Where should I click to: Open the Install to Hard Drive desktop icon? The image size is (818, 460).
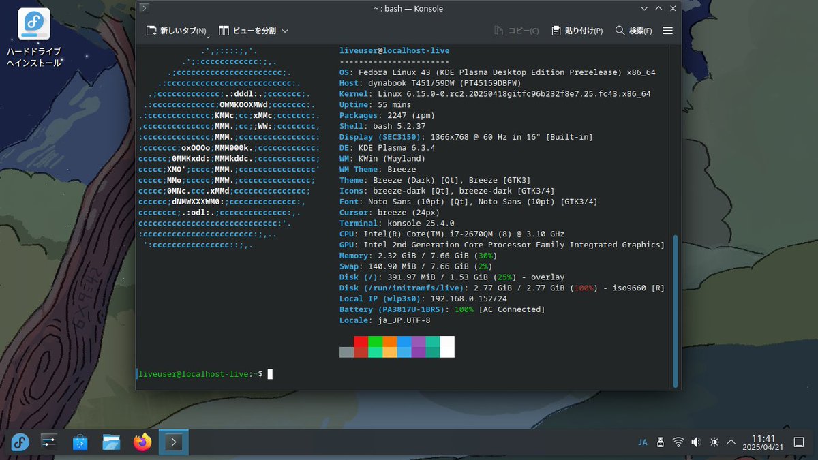click(33, 38)
